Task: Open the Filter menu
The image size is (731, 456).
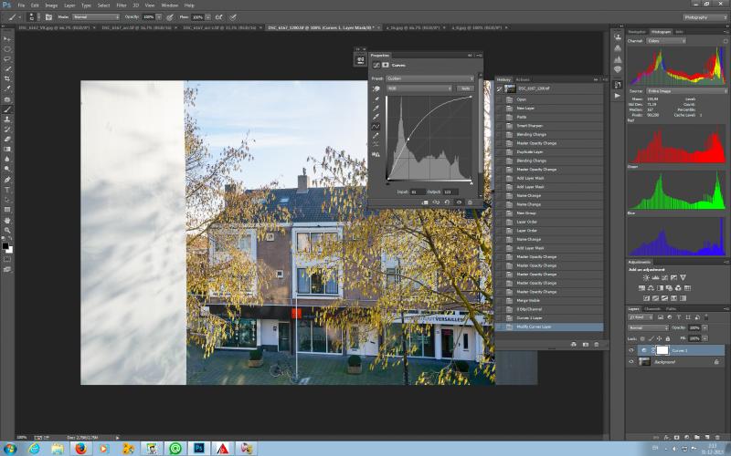Action: pyautogui.click(x=122, y=5)
